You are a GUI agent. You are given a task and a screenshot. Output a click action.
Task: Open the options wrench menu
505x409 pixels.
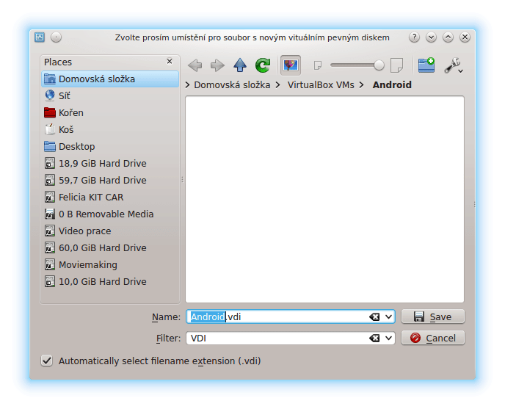454,65
